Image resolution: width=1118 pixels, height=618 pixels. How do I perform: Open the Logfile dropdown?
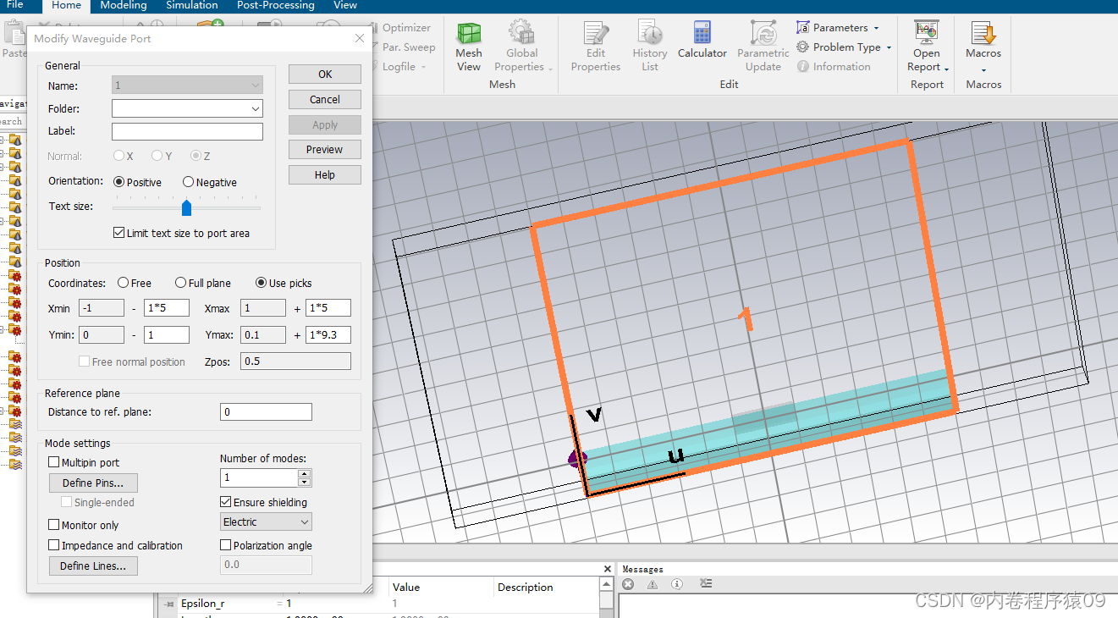(x=398, y=67)
